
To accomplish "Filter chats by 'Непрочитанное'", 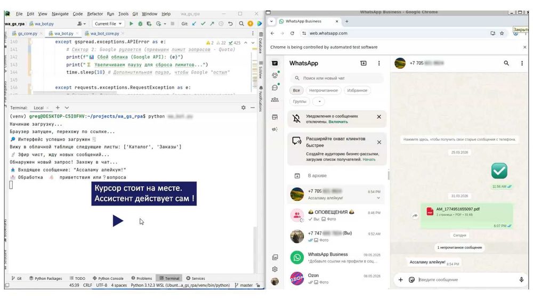I will pos(324,91).
